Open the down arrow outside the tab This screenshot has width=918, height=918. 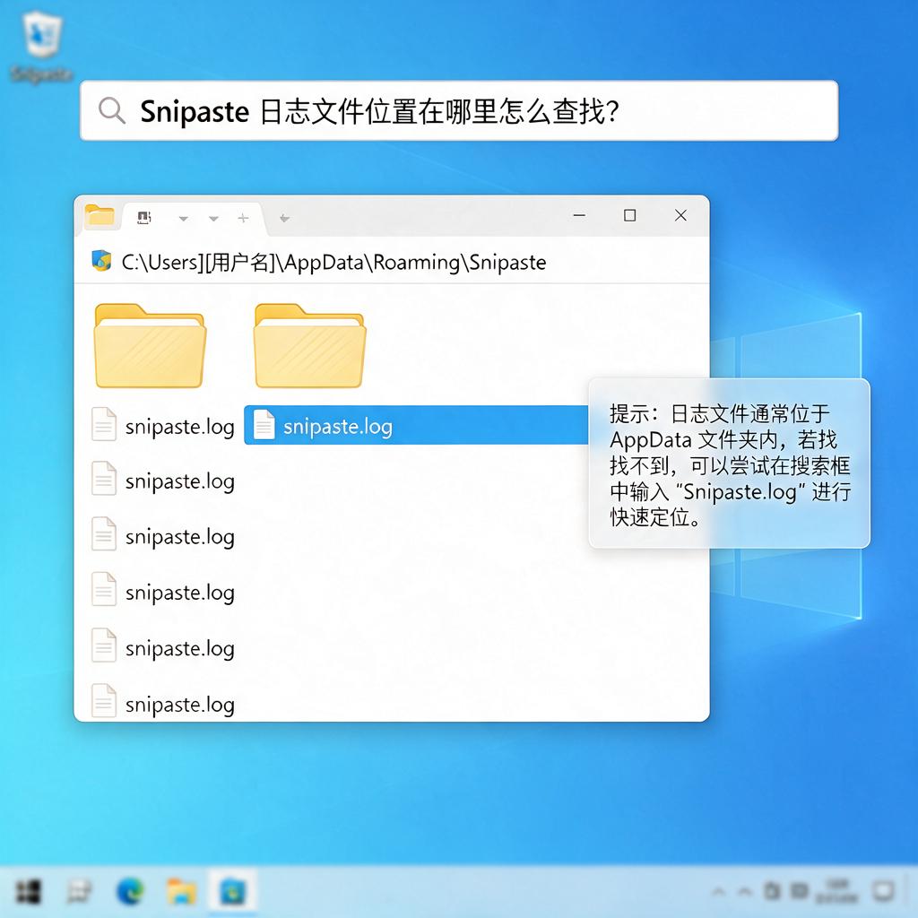click(x=284, y=219)
